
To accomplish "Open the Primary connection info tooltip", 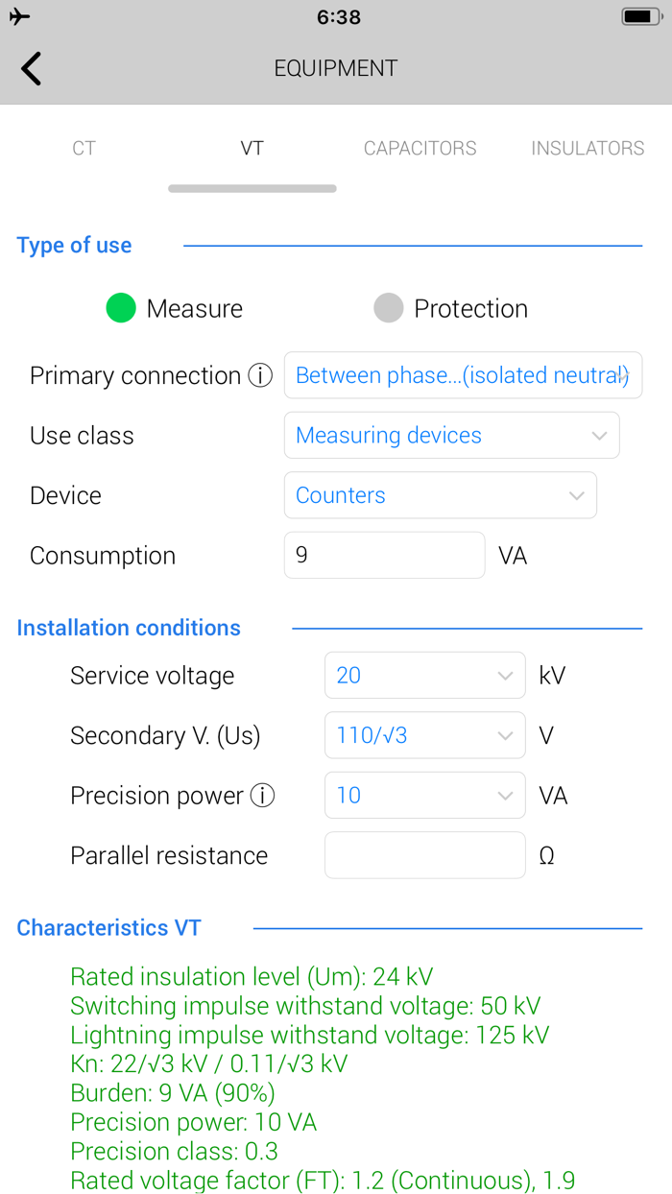I will 259,375.
